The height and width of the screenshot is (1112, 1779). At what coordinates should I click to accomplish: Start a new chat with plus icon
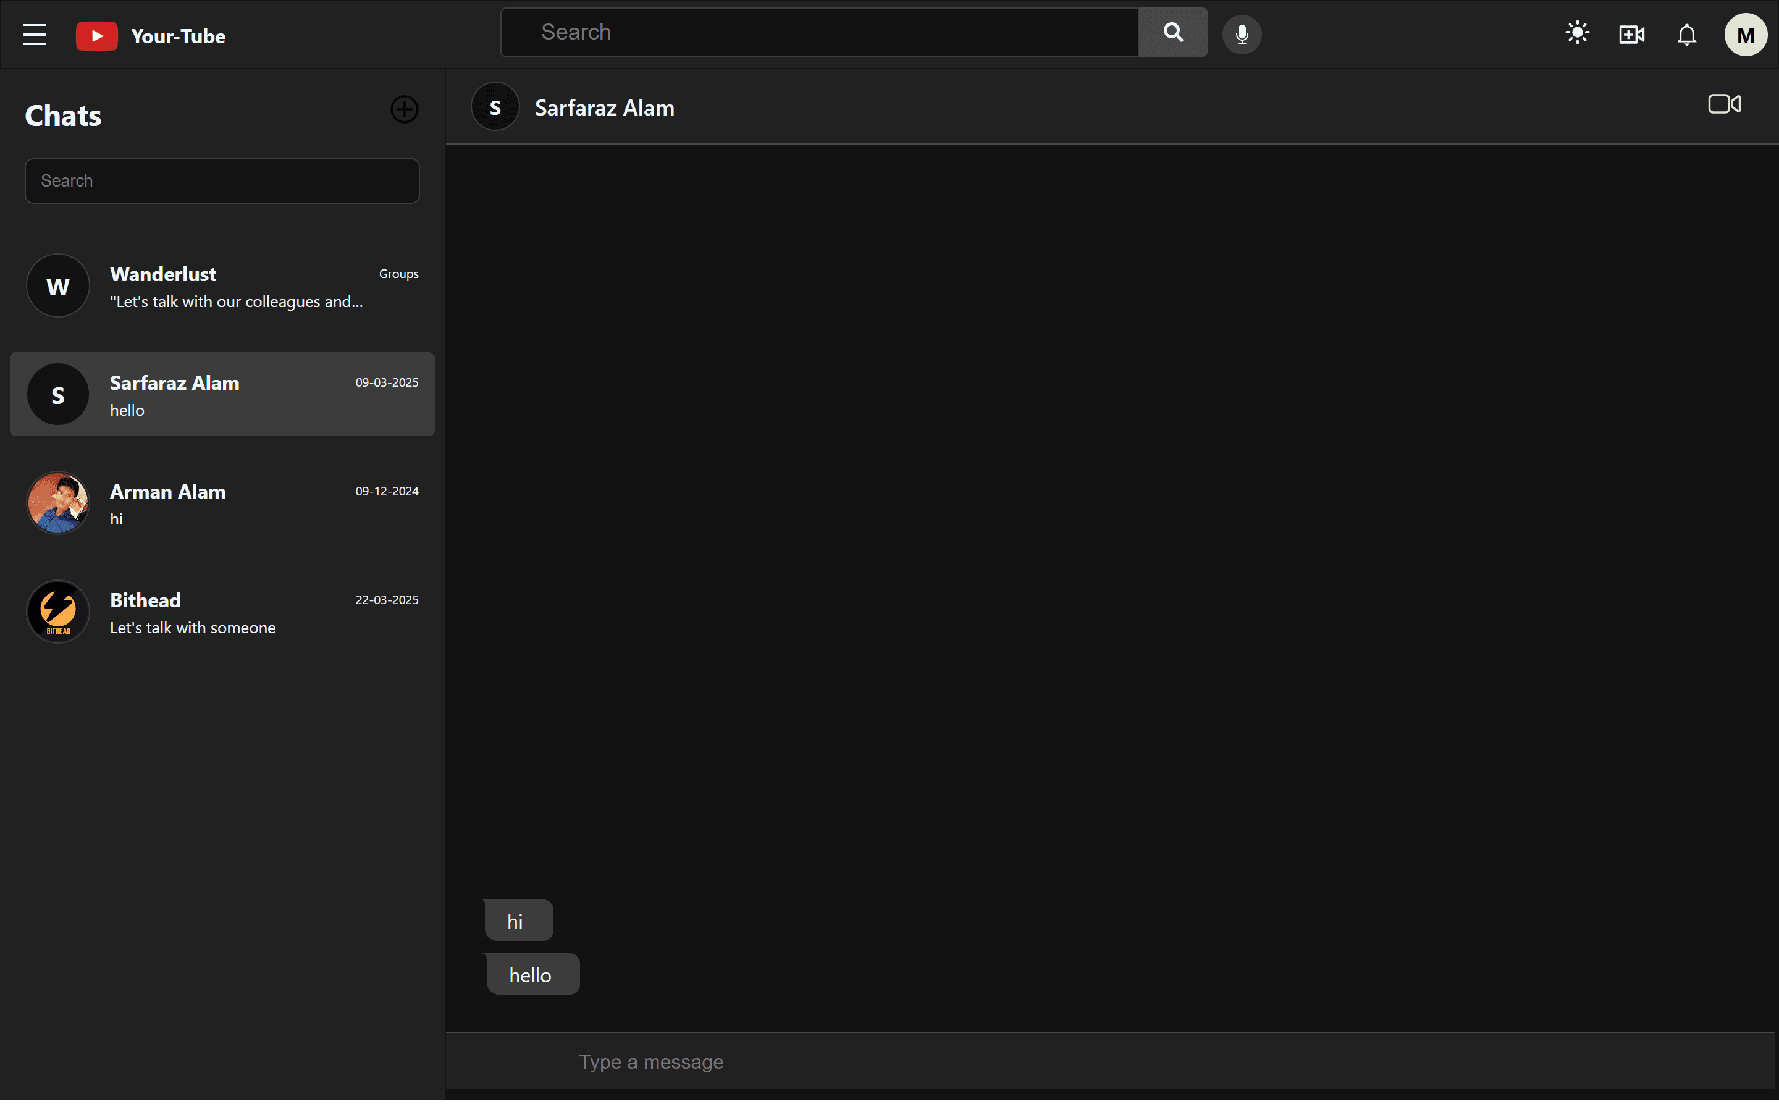tap(405, 109)
